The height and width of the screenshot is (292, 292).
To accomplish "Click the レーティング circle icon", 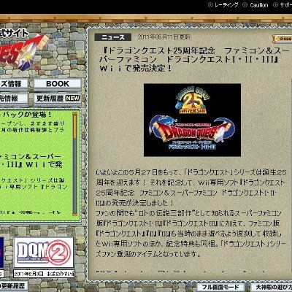I will click(x=210, y=5).
